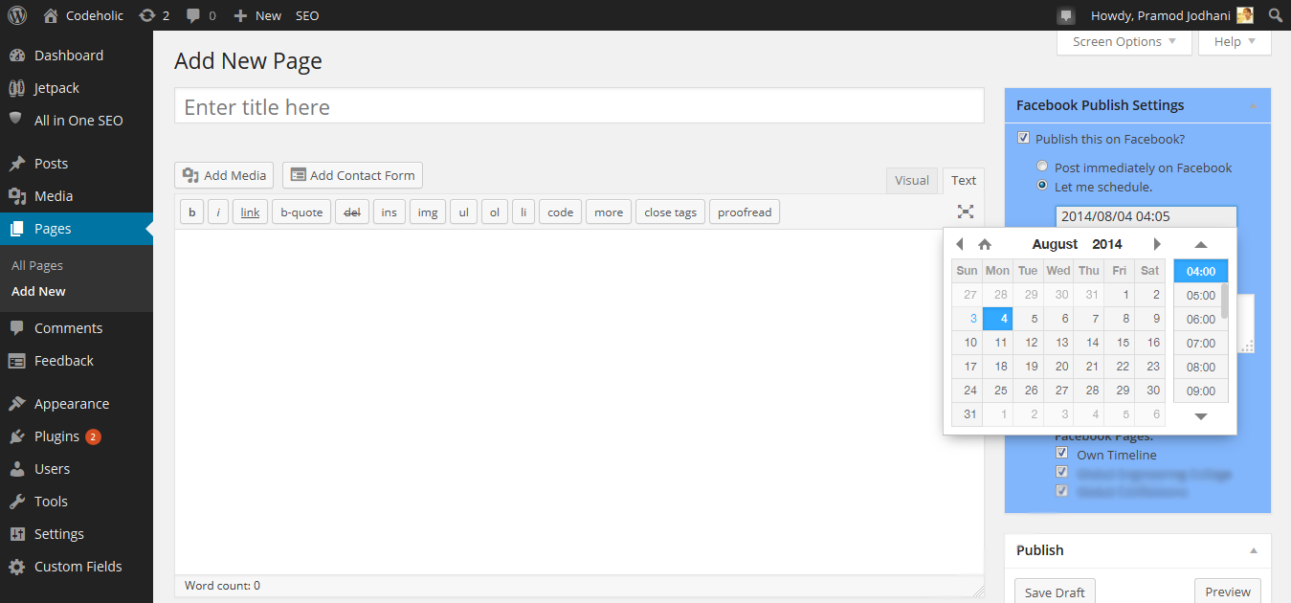Open the Codeholic site home icon
The image size is (1291, 603).
click(51, 15)
